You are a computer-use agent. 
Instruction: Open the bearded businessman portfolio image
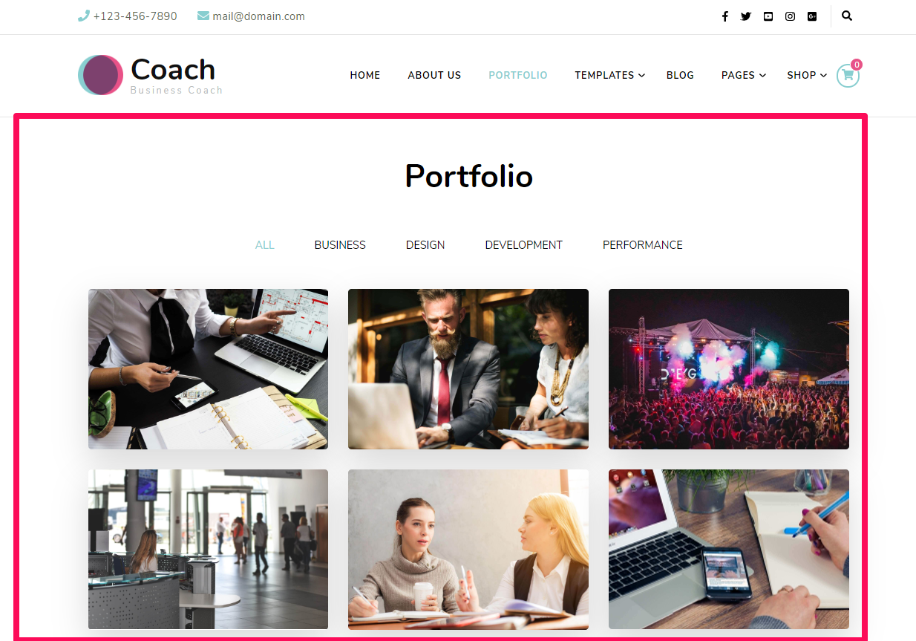point(468,369)
